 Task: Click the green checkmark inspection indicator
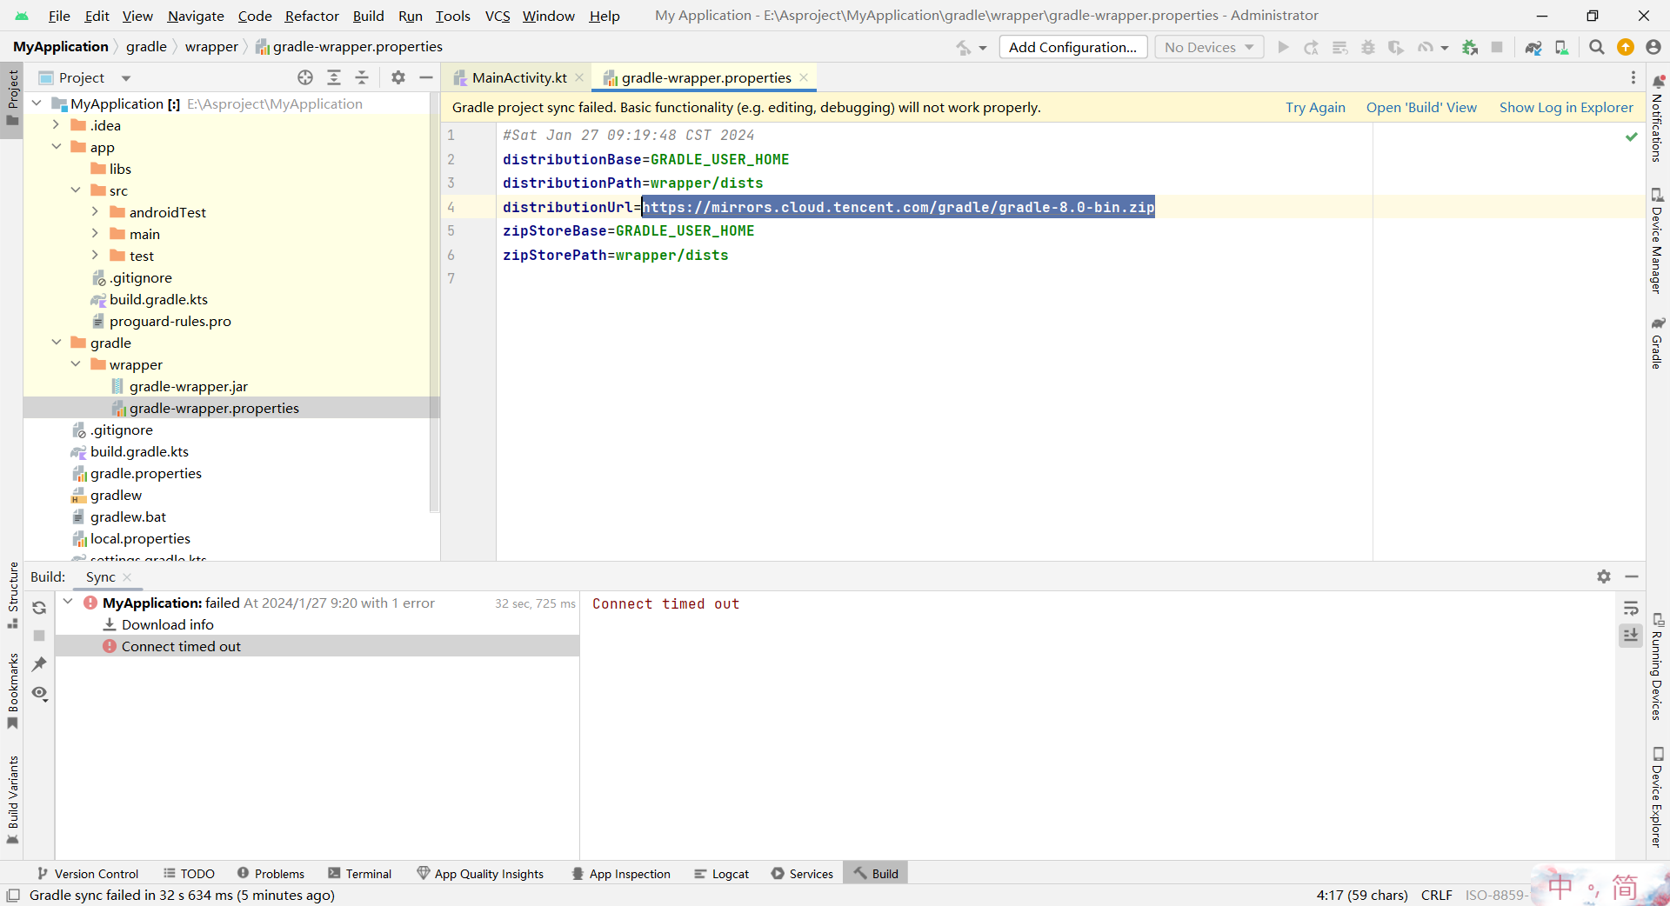pos(1632,137)
